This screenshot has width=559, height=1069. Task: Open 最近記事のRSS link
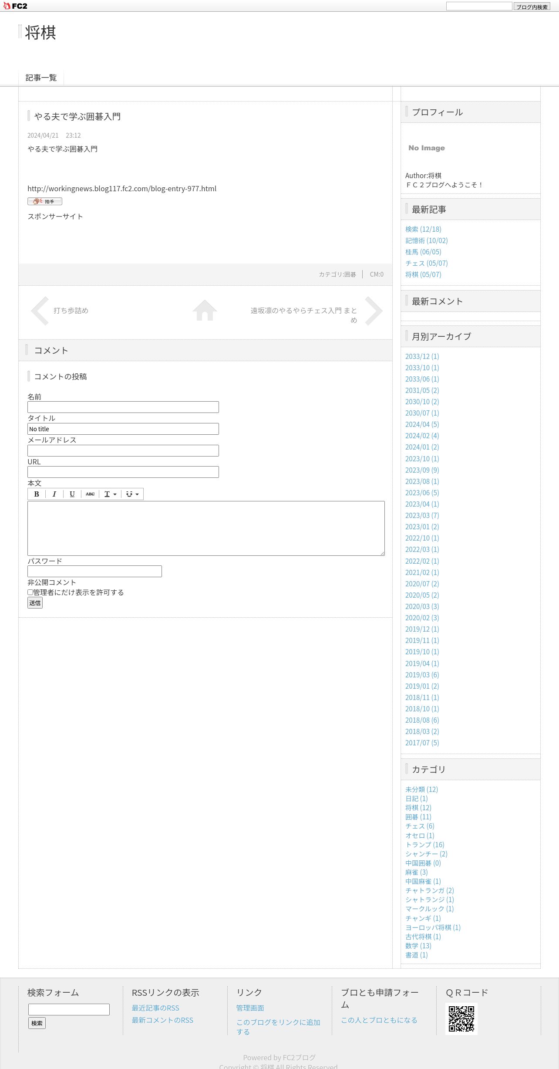[x=155, y=1008]
